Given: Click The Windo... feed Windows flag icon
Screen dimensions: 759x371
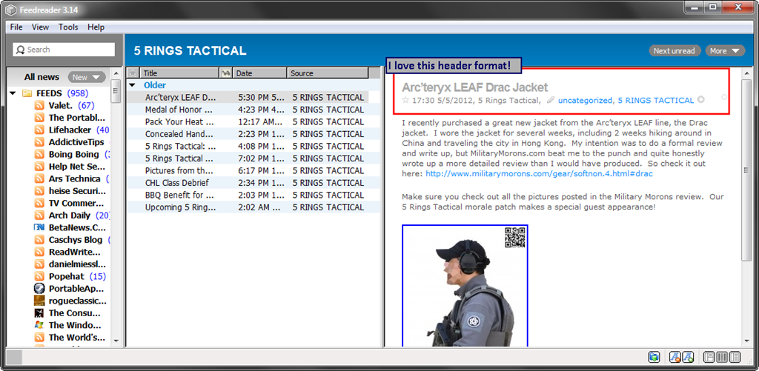Looking at the screenshot, I should click(x=40, y=325).
